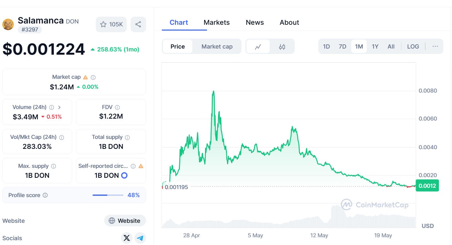Screen dimensions: 452x245
Task: Open the Chart tab
Action: [179, 23]
